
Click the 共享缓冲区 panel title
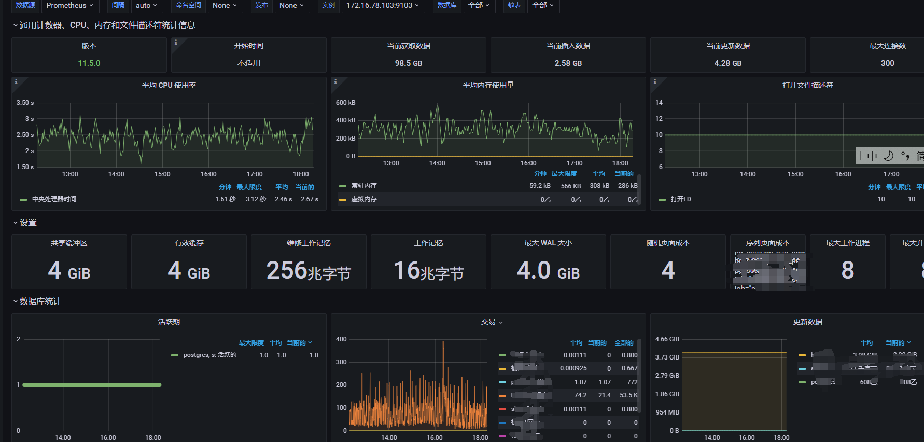(x=69, y=243)
